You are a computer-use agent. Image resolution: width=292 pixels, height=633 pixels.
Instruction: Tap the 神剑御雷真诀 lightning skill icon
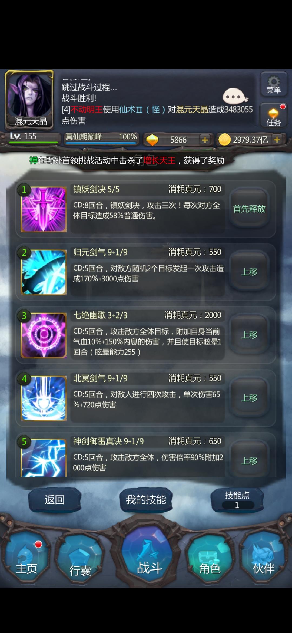pos(44,458)
